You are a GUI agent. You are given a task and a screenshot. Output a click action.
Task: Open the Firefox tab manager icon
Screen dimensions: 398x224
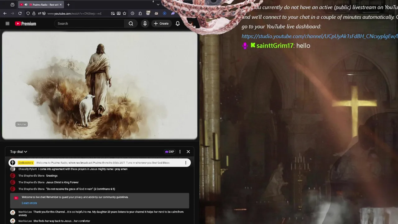tap(12, 5)
